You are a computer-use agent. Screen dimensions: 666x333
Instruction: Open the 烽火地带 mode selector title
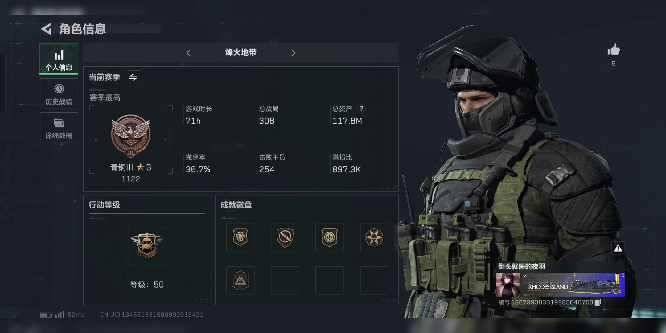click(240, 52)
